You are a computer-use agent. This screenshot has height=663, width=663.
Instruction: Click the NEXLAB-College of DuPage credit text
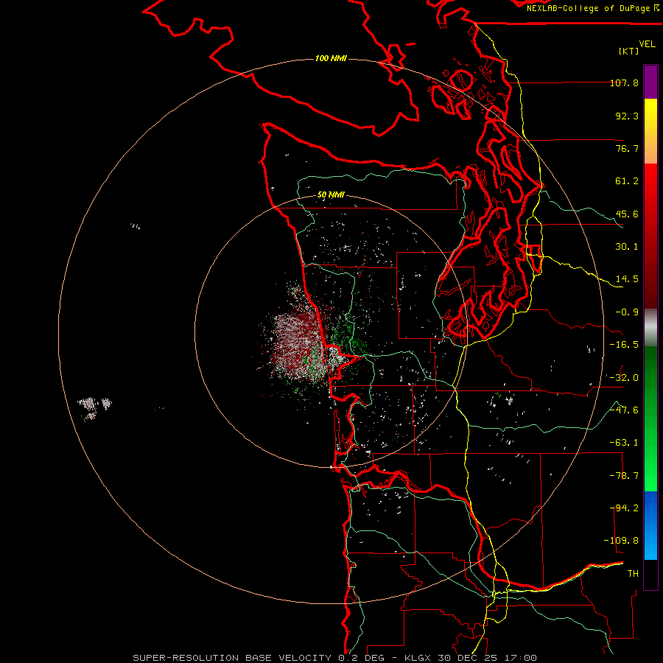(593, 8)
